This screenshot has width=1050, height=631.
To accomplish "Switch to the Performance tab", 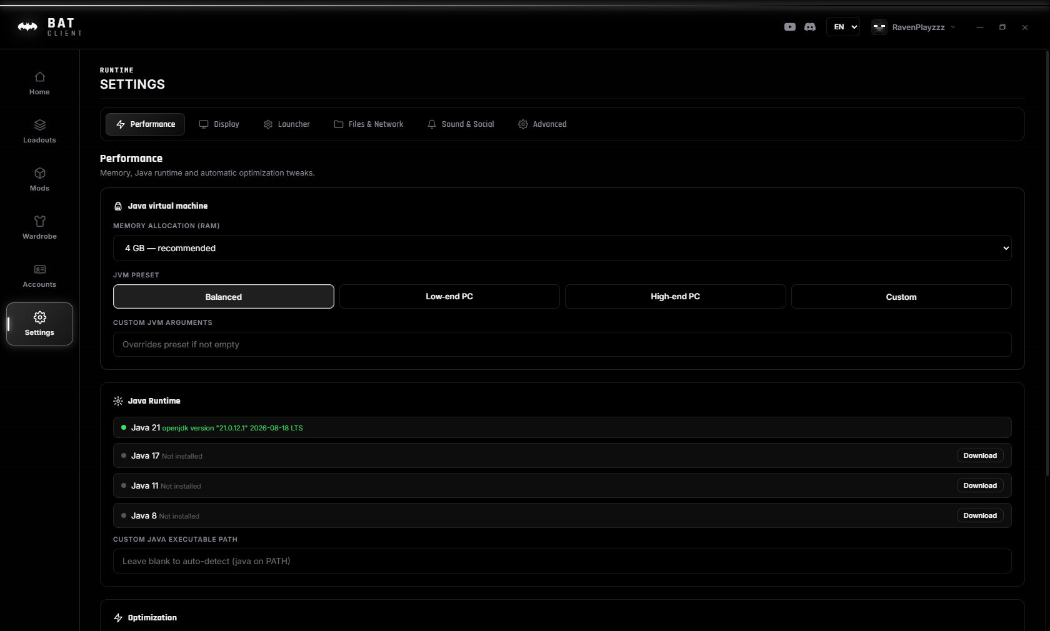I will [145, 124].
